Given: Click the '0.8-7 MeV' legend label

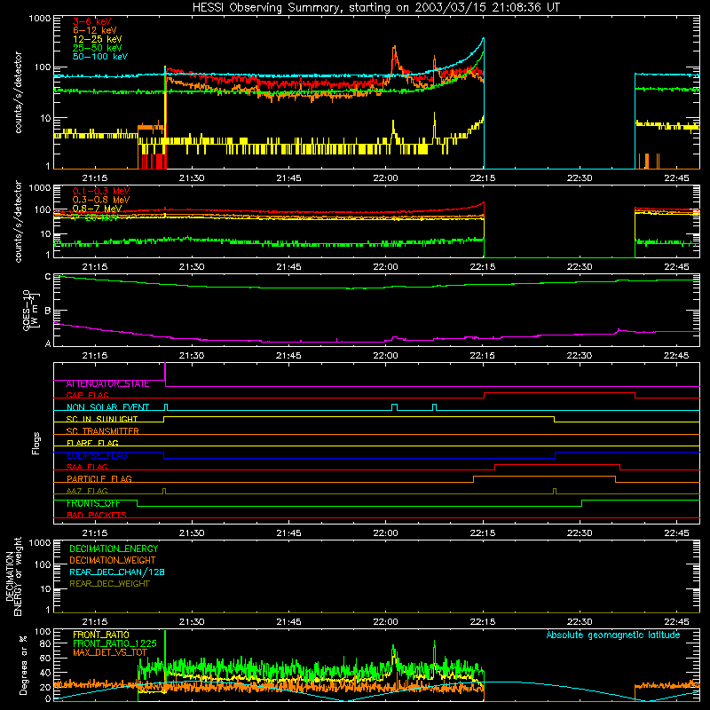Looking at the screenshot, I should pos(97,209).
